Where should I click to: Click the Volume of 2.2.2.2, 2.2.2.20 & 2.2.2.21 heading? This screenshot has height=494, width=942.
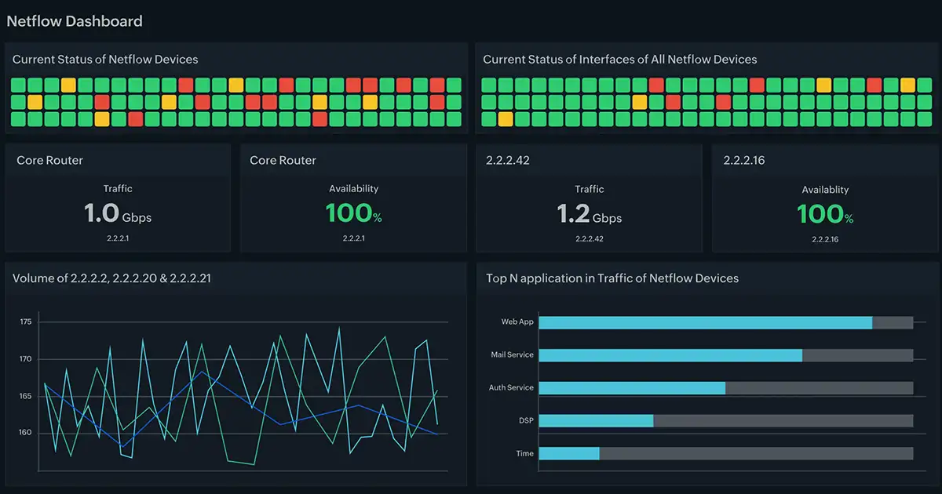(x=122, y=278)
